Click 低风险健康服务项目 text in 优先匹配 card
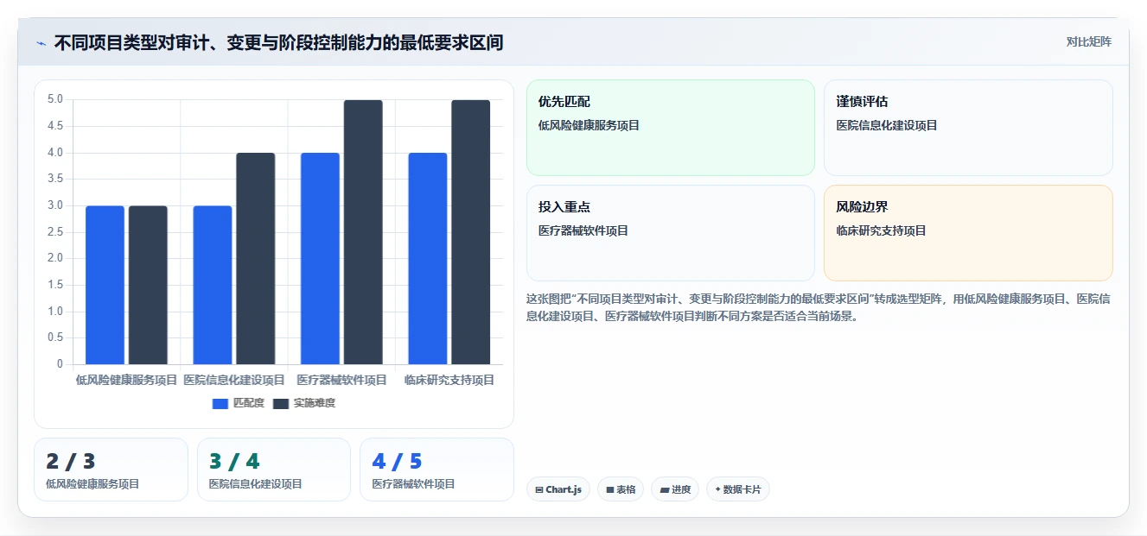The width and height of the screenshot is (1147, 536). [589, 125]
